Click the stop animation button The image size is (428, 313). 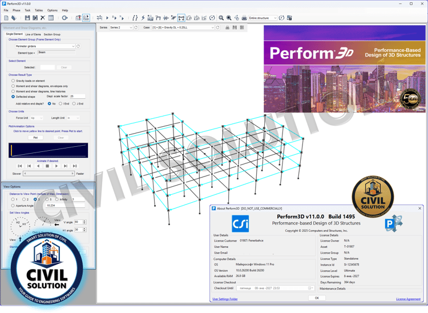(47, 166)
